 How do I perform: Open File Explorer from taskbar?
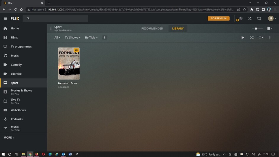(23, 154)
